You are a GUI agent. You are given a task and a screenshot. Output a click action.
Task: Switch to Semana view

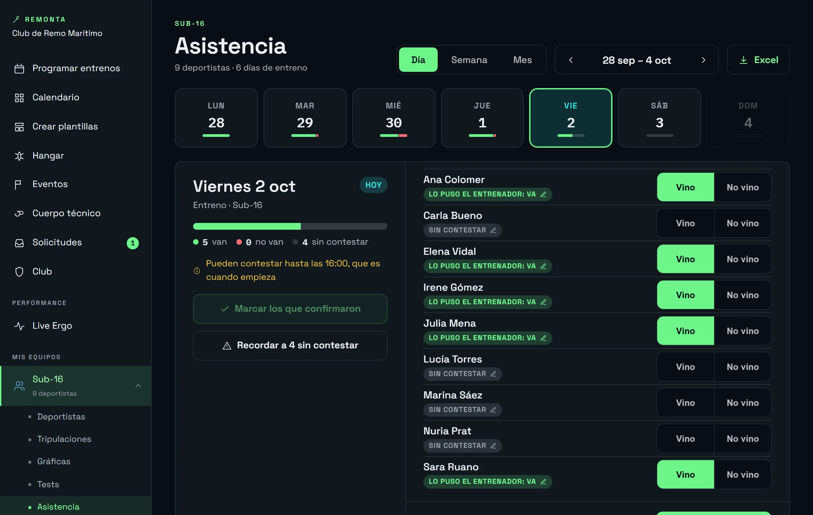coord(469,60)
